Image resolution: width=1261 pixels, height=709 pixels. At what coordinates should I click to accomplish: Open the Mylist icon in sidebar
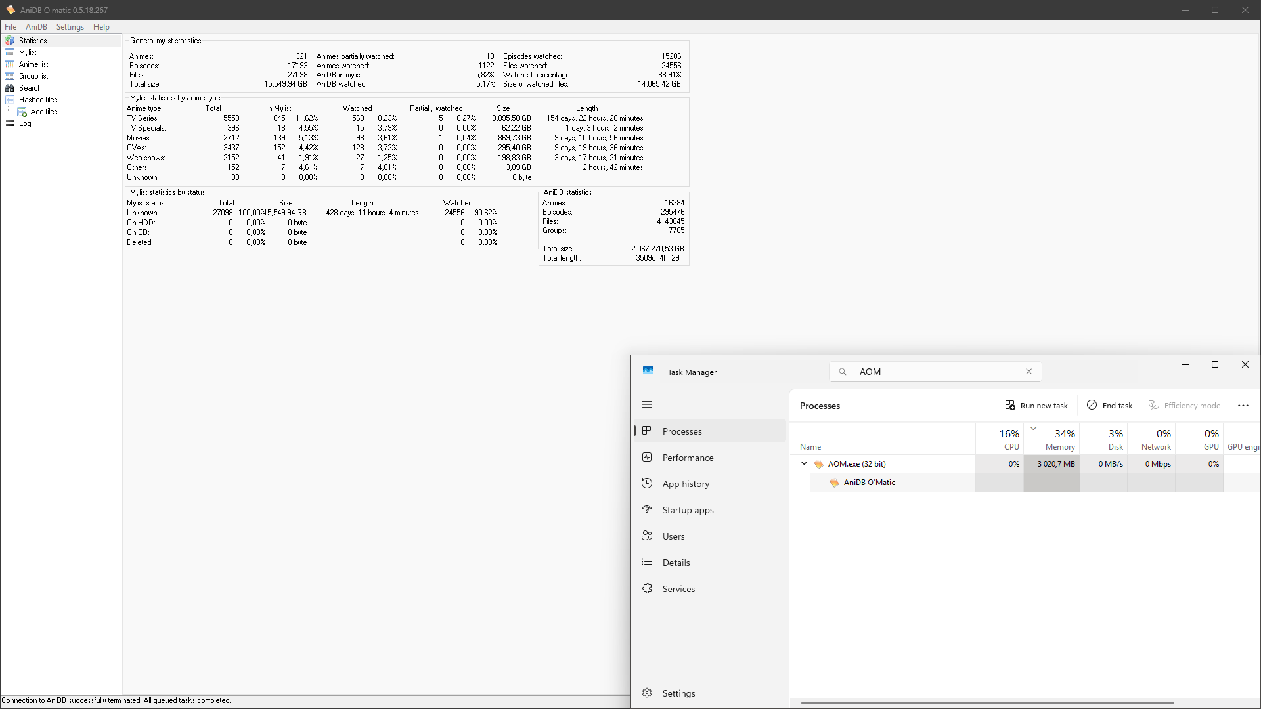[10, 53]
